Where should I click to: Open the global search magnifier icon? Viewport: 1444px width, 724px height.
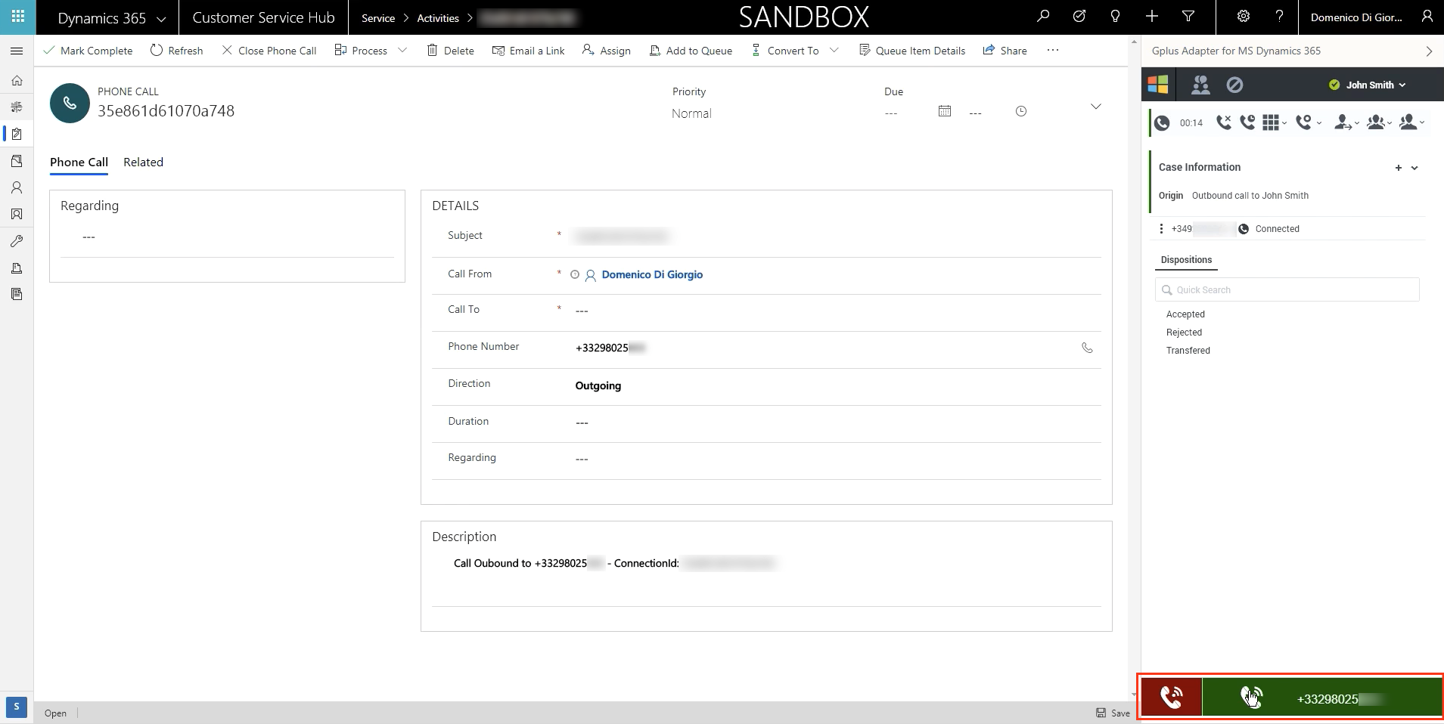(1043, 17)
